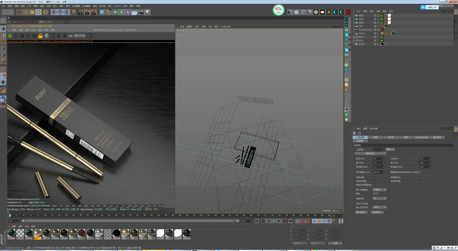This screenshot has width=458, height=251.
Task: Open Render Settings clapperboard icon
Action: (94, 12)
